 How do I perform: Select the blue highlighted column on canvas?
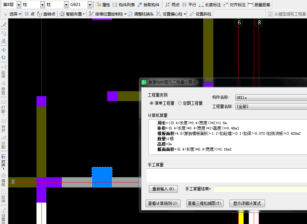click(102, 177)
